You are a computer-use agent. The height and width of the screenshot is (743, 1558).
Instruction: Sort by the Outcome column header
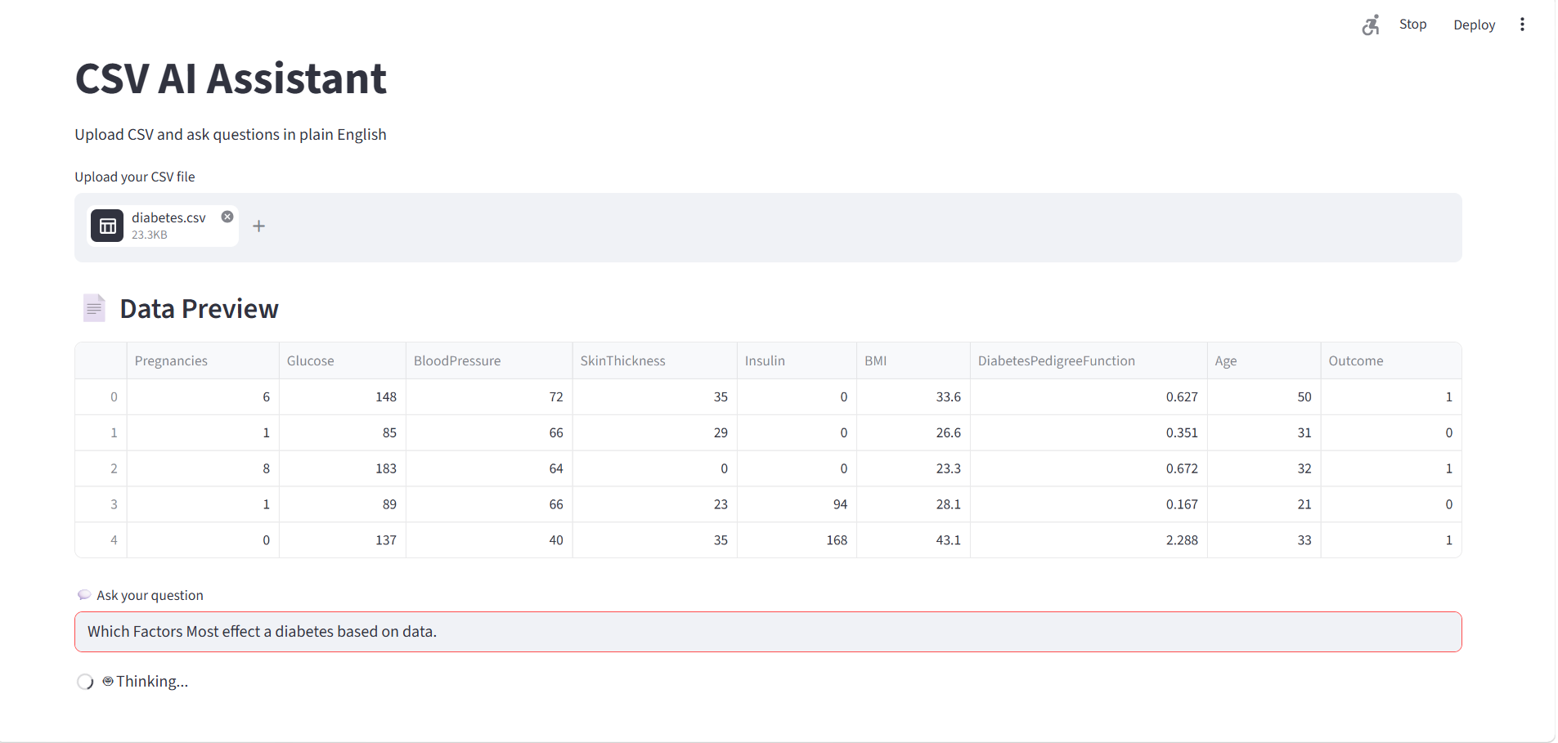1391,360
